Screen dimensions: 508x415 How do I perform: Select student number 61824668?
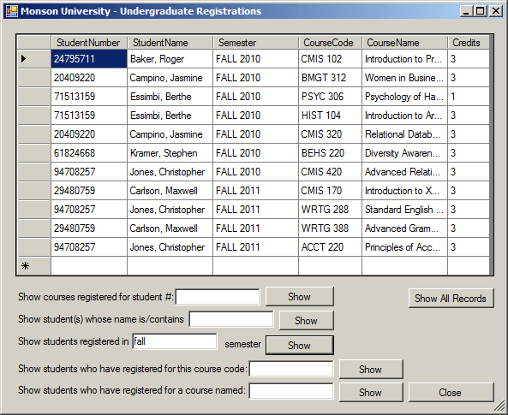[89, 153]
